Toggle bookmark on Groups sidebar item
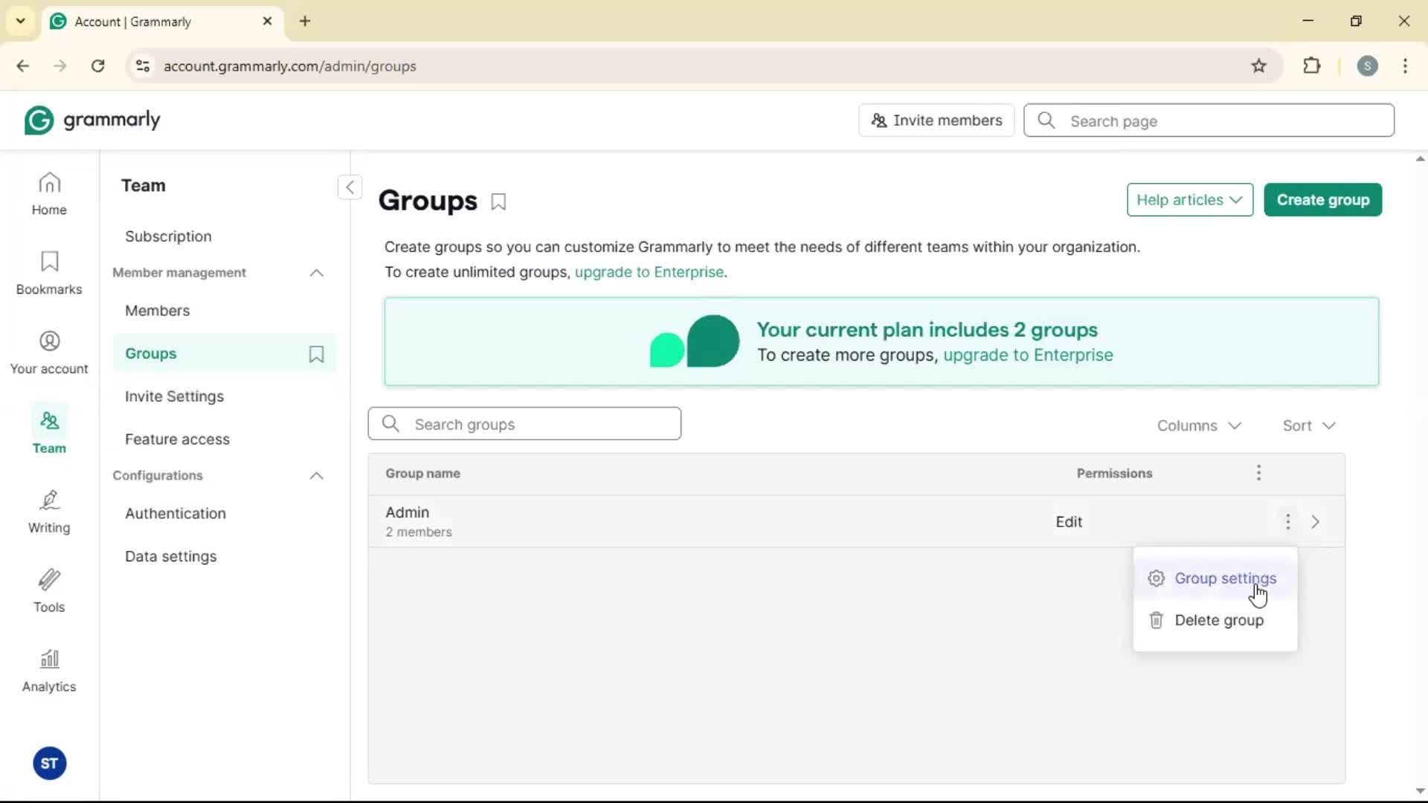 pyautogui.click(x=316, y=354)
